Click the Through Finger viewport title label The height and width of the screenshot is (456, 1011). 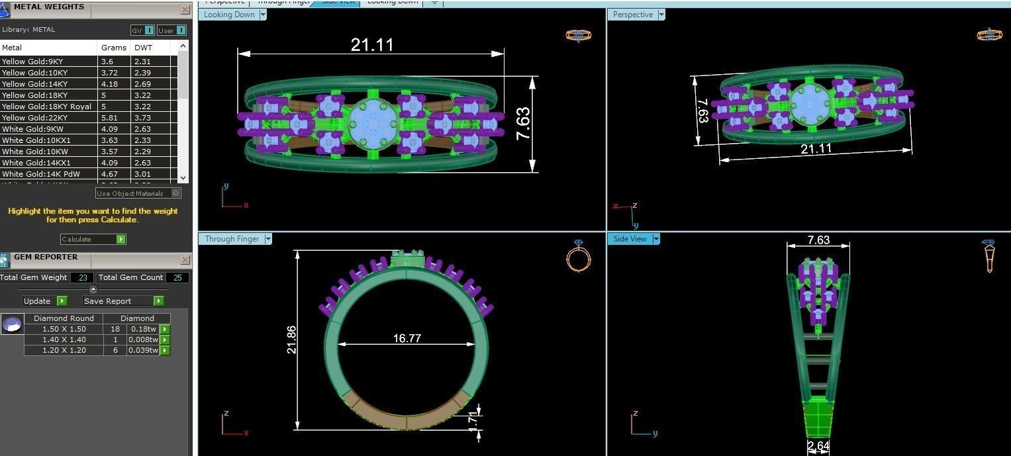232,239
